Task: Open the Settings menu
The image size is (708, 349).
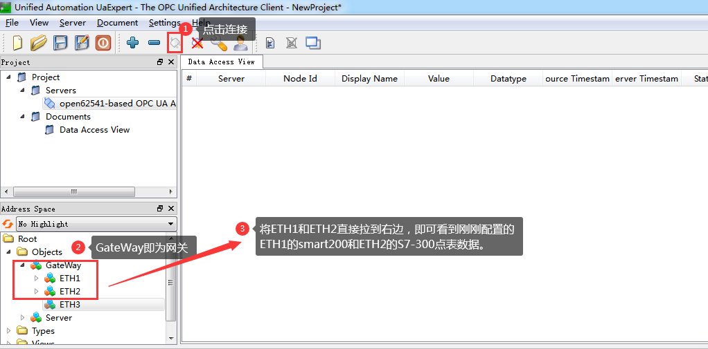Action: point(165,23)
